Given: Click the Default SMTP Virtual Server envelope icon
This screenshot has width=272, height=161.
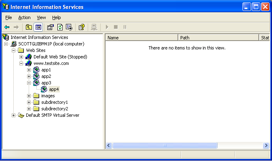Looking at the screenshot, I should click(21, 115).
